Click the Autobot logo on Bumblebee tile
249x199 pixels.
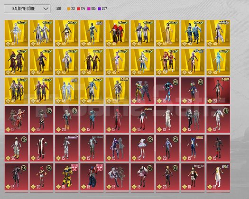click(x=74, y=168)
